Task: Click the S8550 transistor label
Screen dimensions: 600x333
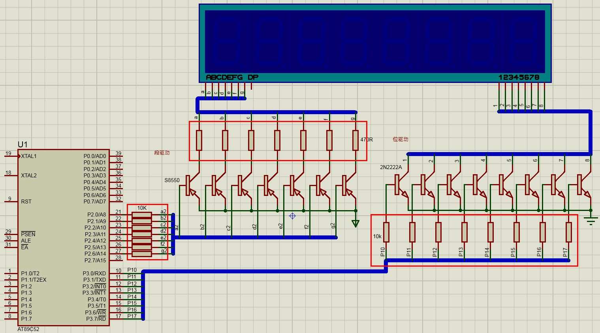Action: coord(172,180)
